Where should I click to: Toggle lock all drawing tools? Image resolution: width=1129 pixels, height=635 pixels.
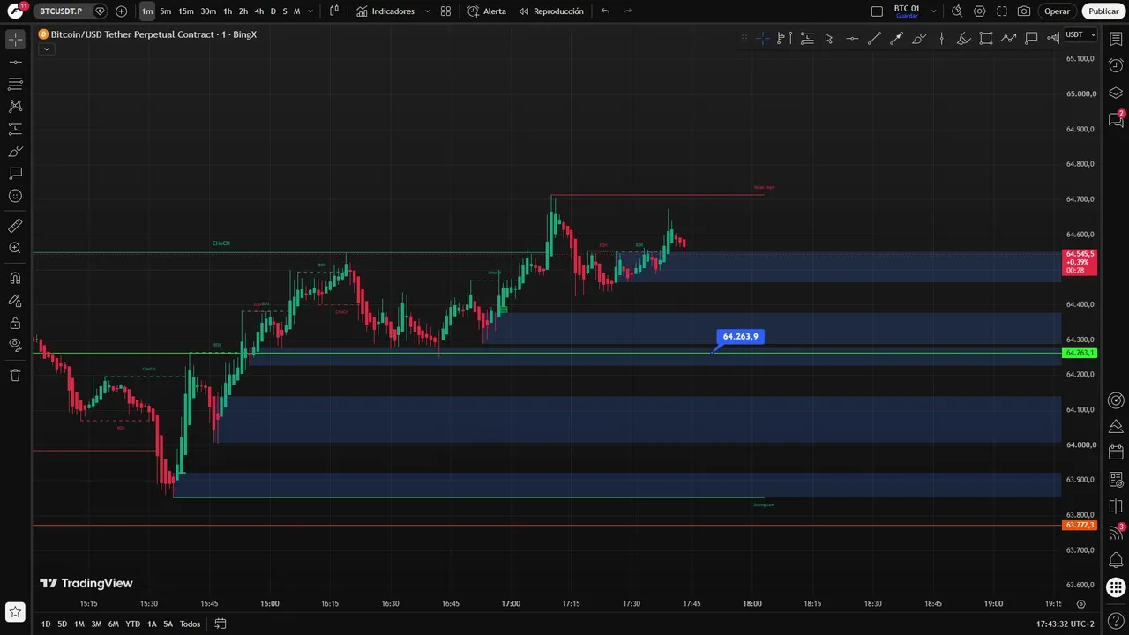point(15,323)
